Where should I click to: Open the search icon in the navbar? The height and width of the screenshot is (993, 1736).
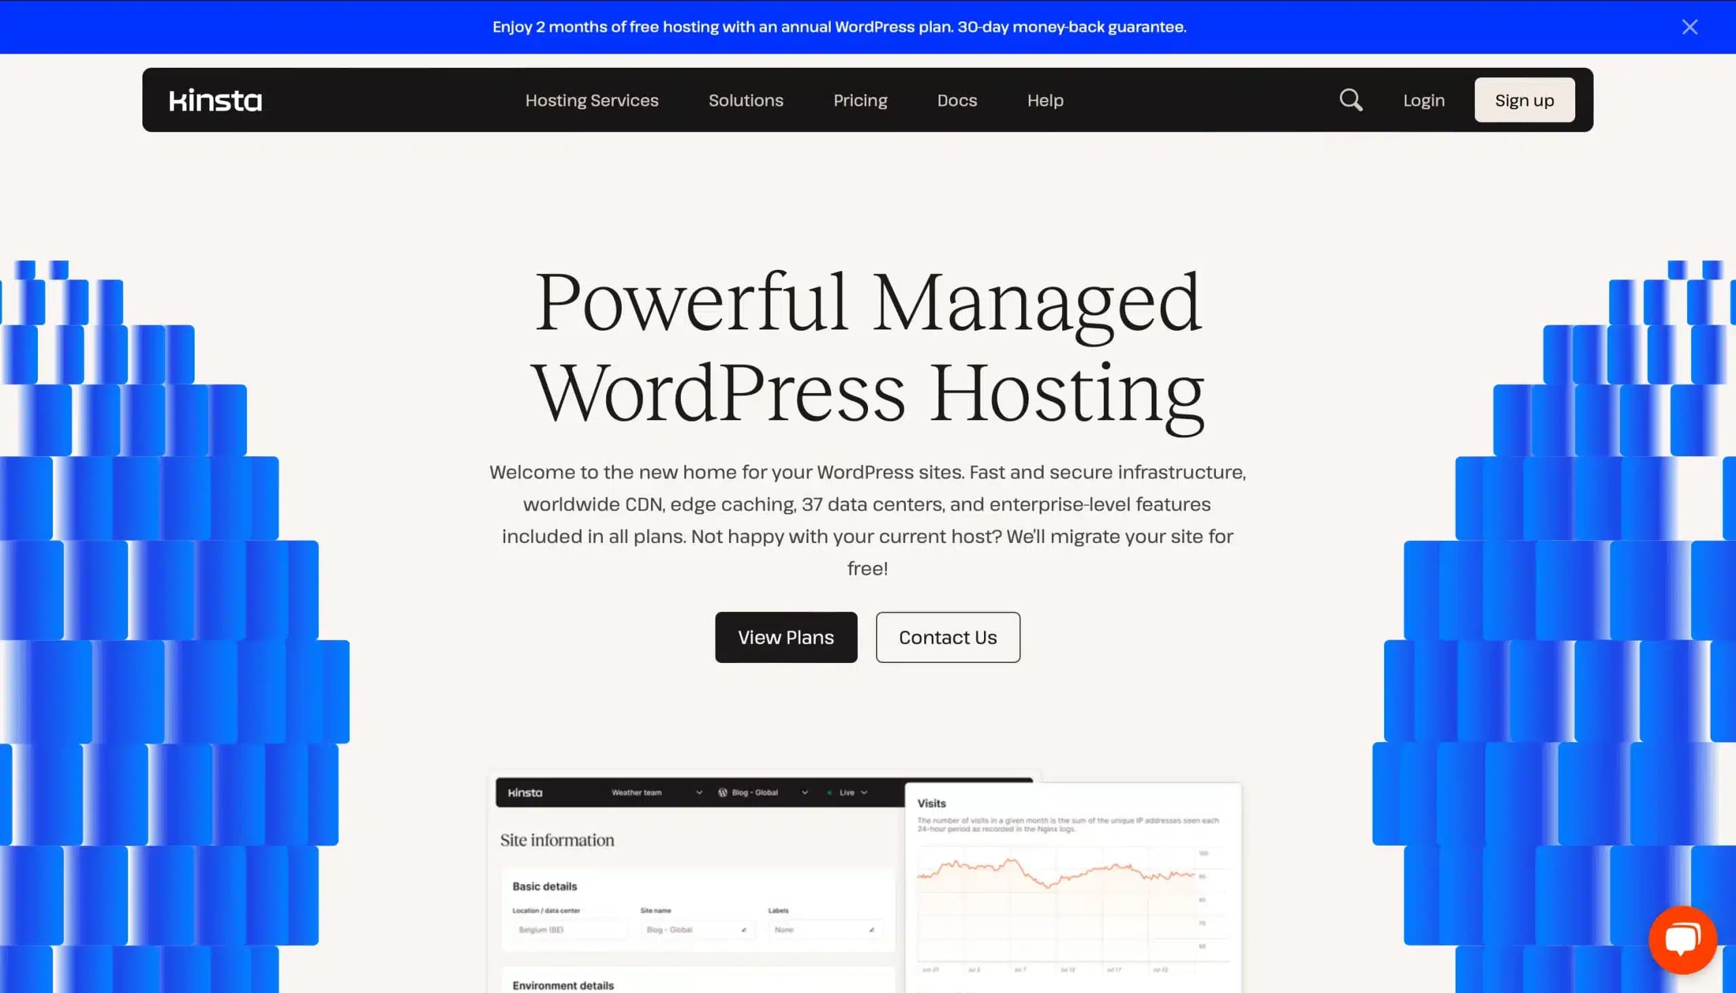(1349, 99)
